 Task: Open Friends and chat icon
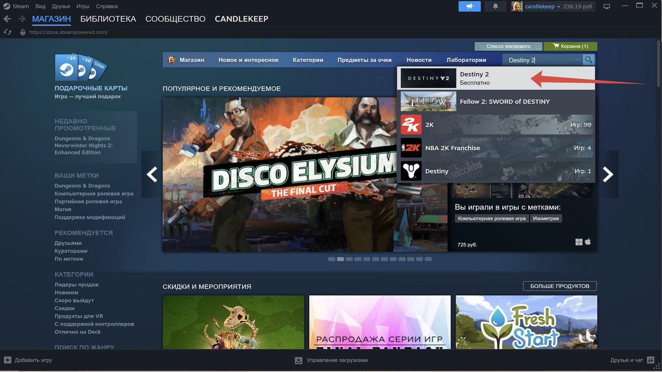pos(651,360)
